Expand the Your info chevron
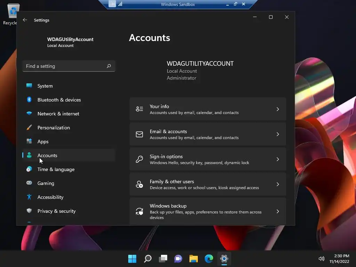 [278, 109]
